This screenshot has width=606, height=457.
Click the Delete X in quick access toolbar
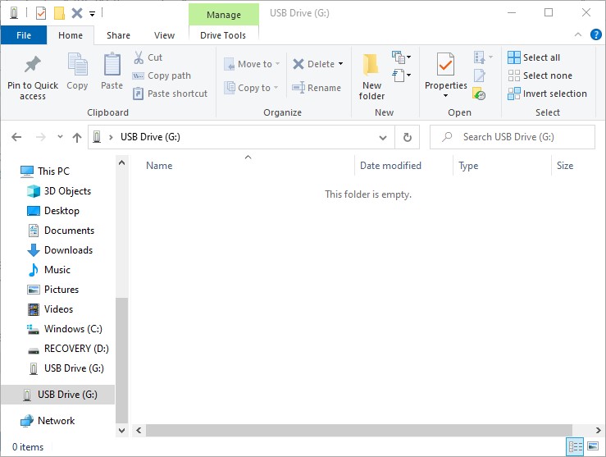coord(77,13)
